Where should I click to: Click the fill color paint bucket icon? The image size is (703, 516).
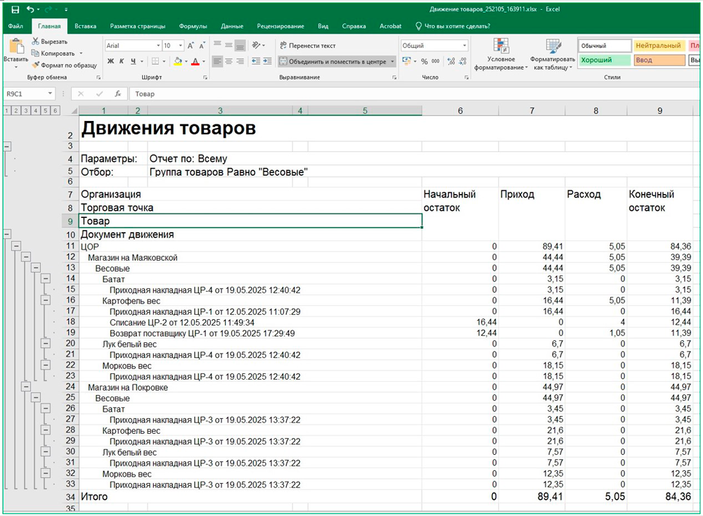click(x=178, y=62)
